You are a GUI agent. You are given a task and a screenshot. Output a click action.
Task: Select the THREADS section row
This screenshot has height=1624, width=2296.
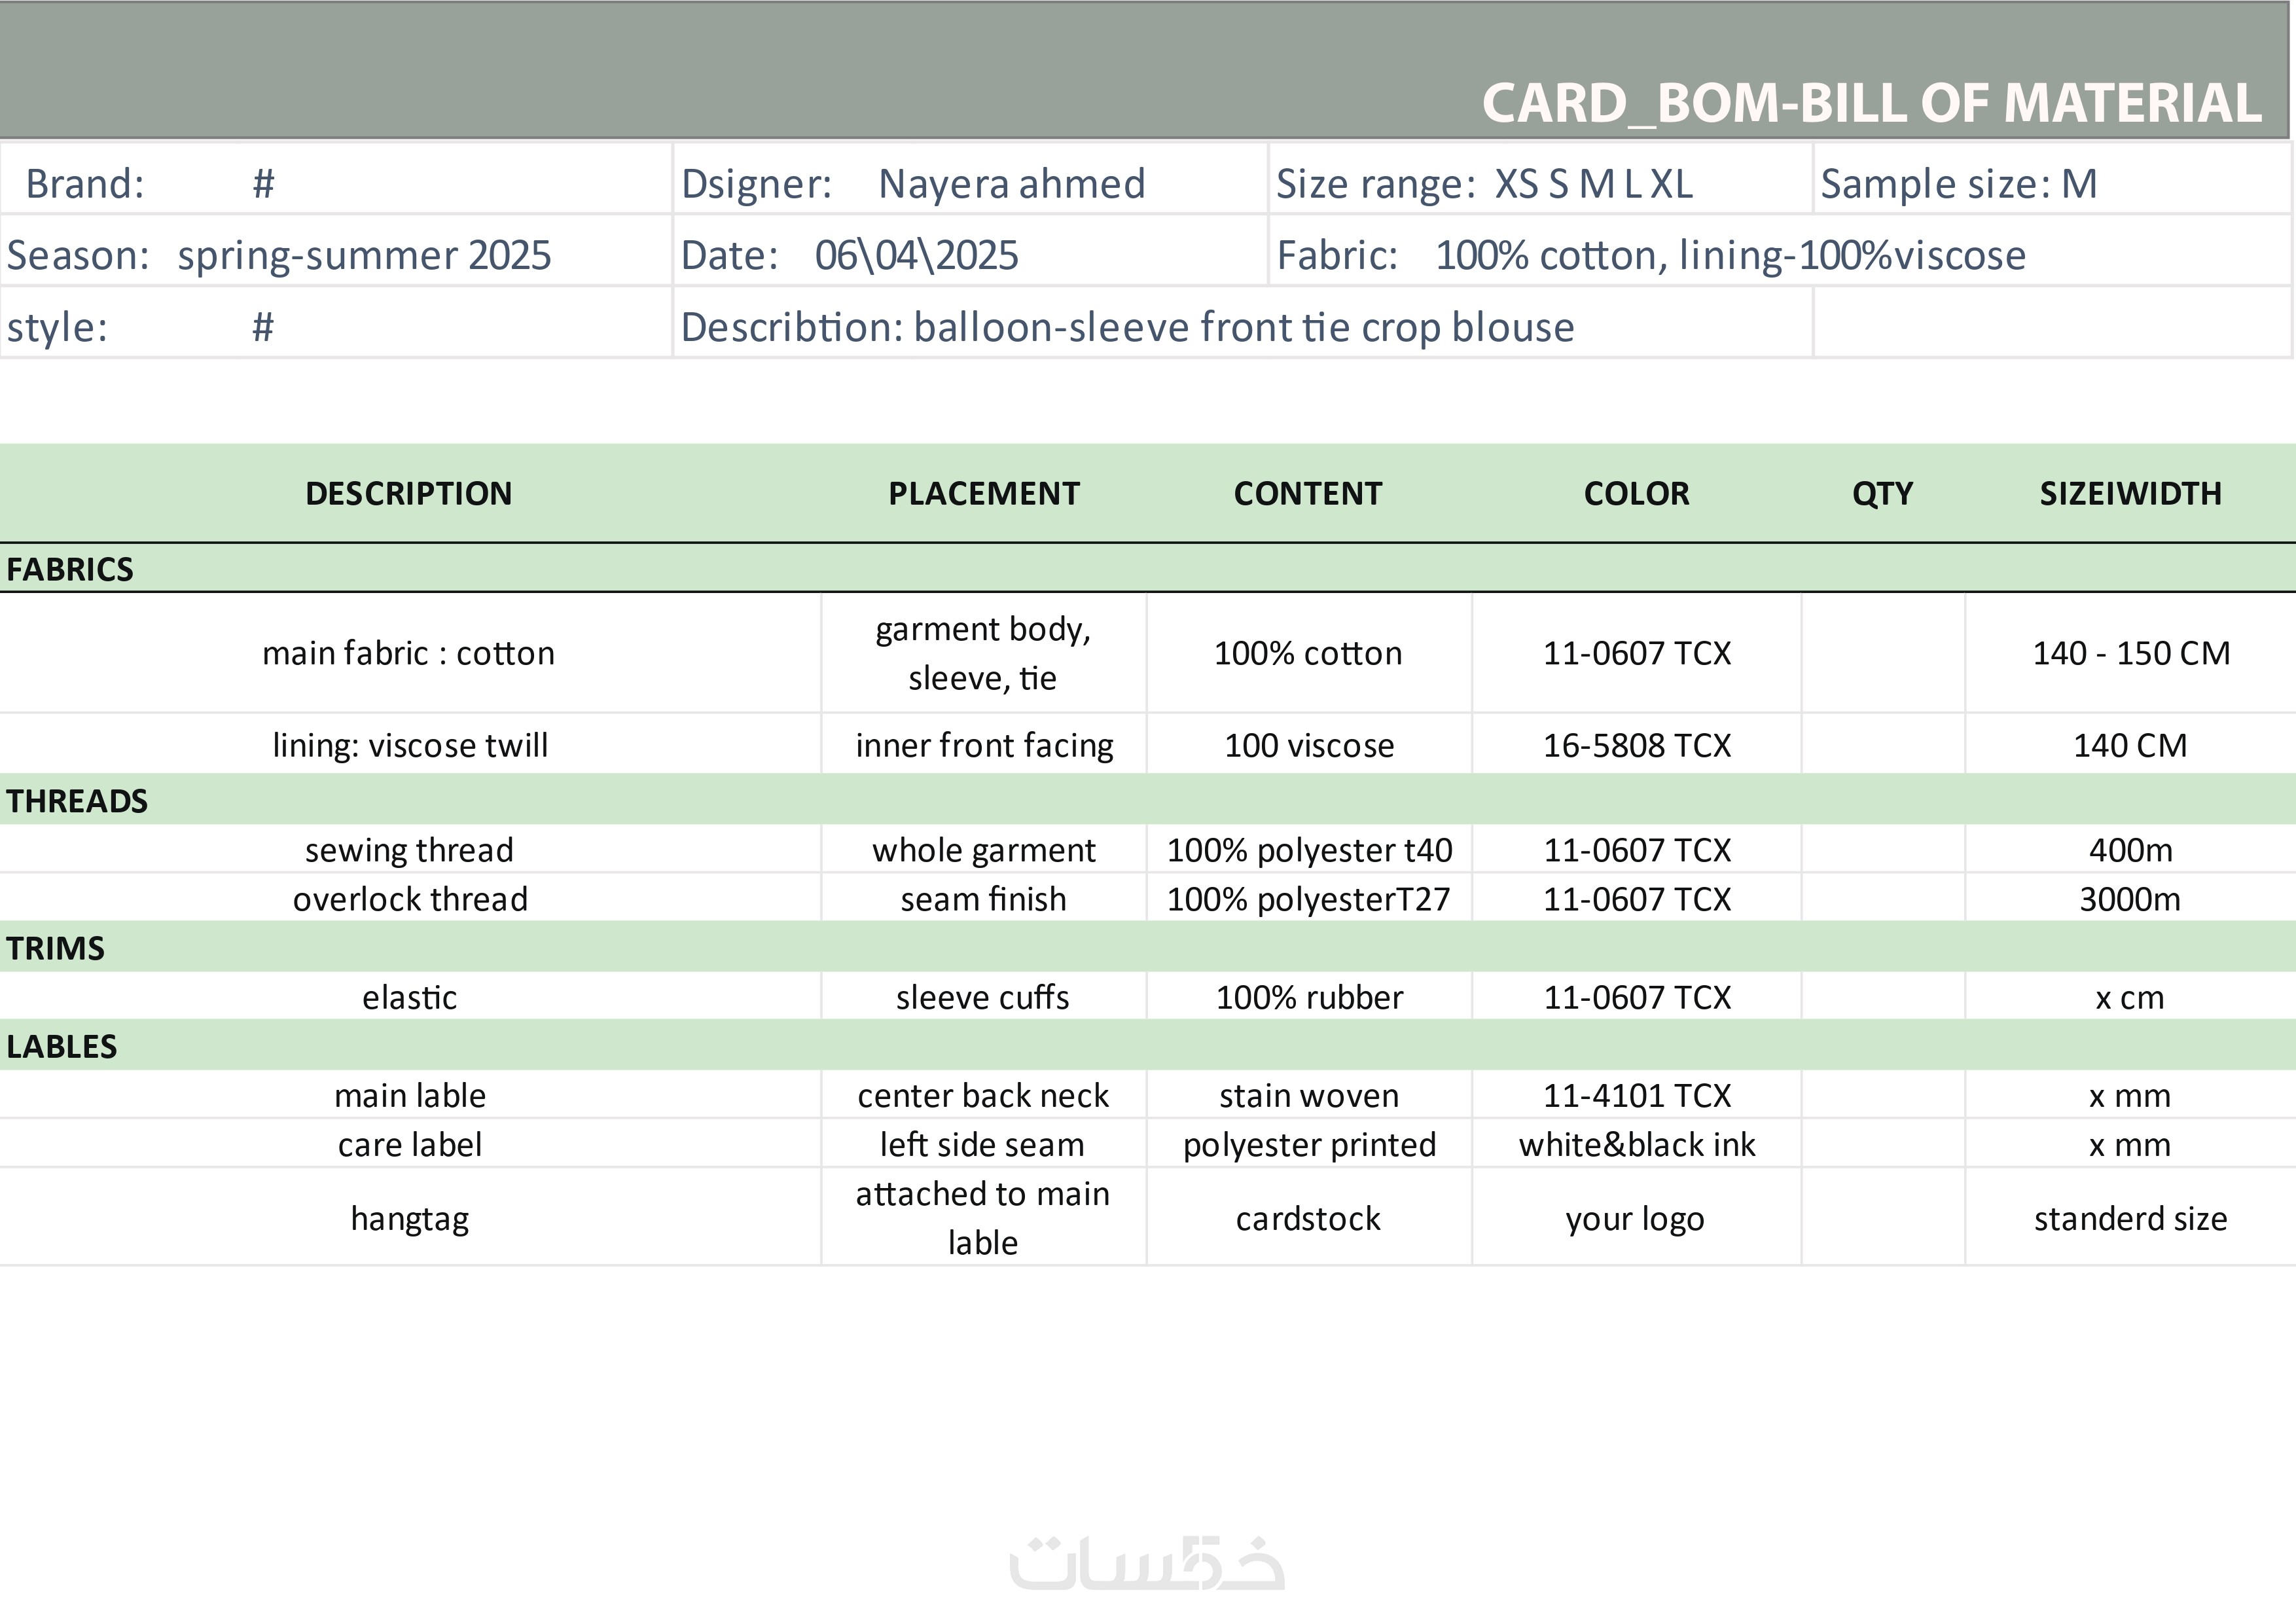pyautogui.click(x=77, y=801)
